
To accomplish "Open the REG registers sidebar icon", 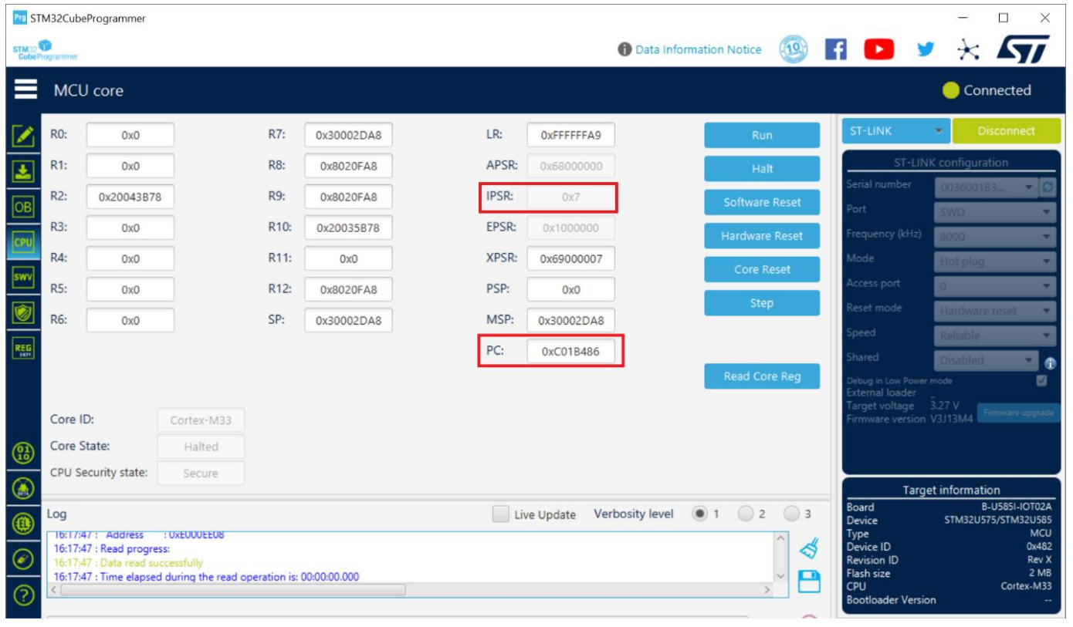I will pos(24,349).
